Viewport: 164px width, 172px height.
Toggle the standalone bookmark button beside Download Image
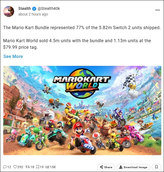click(156, 167)
